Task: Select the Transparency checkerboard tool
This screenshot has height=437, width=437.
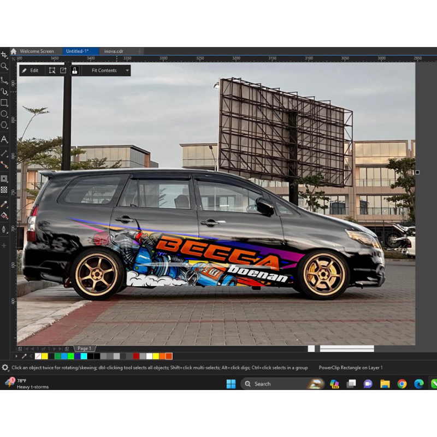Action: [4, 190]
